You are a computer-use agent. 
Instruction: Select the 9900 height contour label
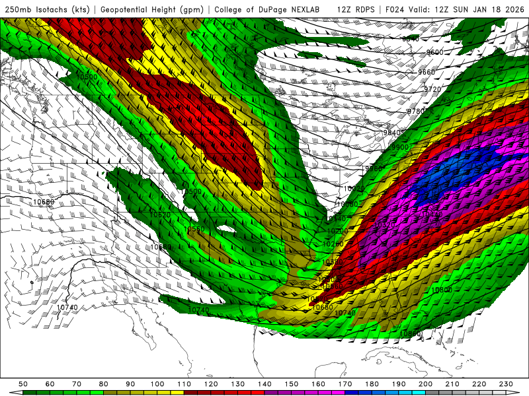400,147
